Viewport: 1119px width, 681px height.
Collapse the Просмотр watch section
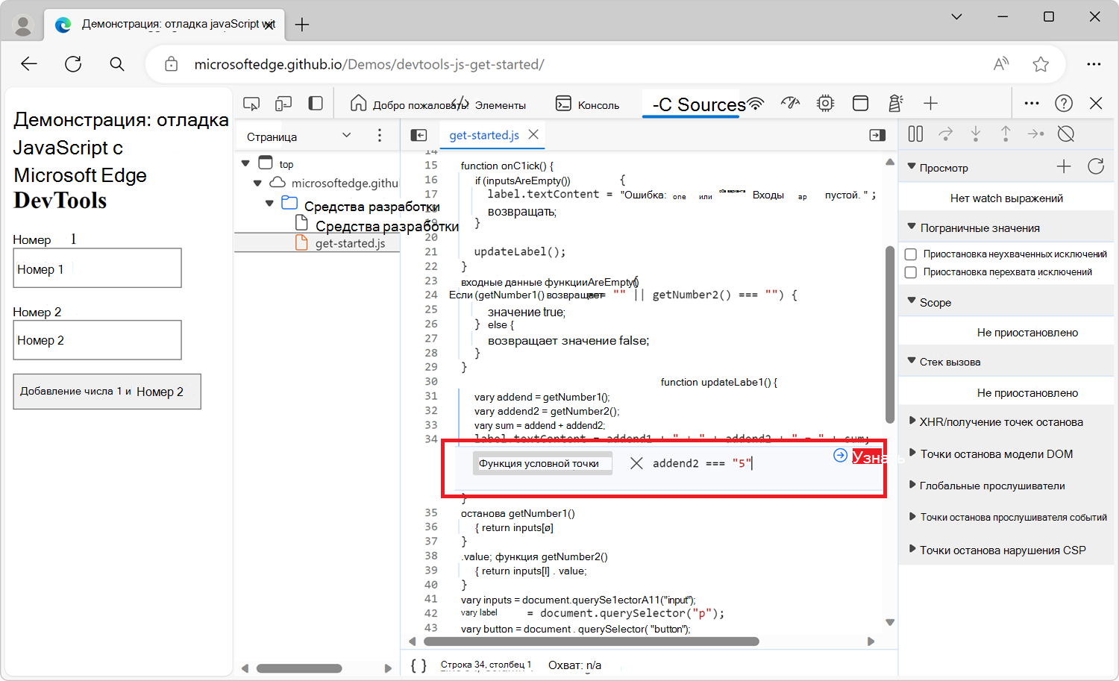pos(912,167)
